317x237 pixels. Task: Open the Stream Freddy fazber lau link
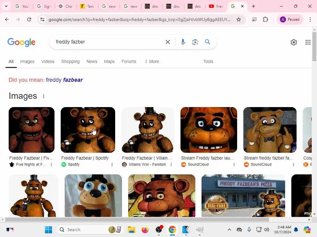(207, 158)
